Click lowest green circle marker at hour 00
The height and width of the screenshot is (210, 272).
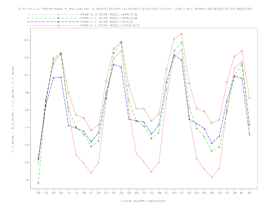coord(38,183)
